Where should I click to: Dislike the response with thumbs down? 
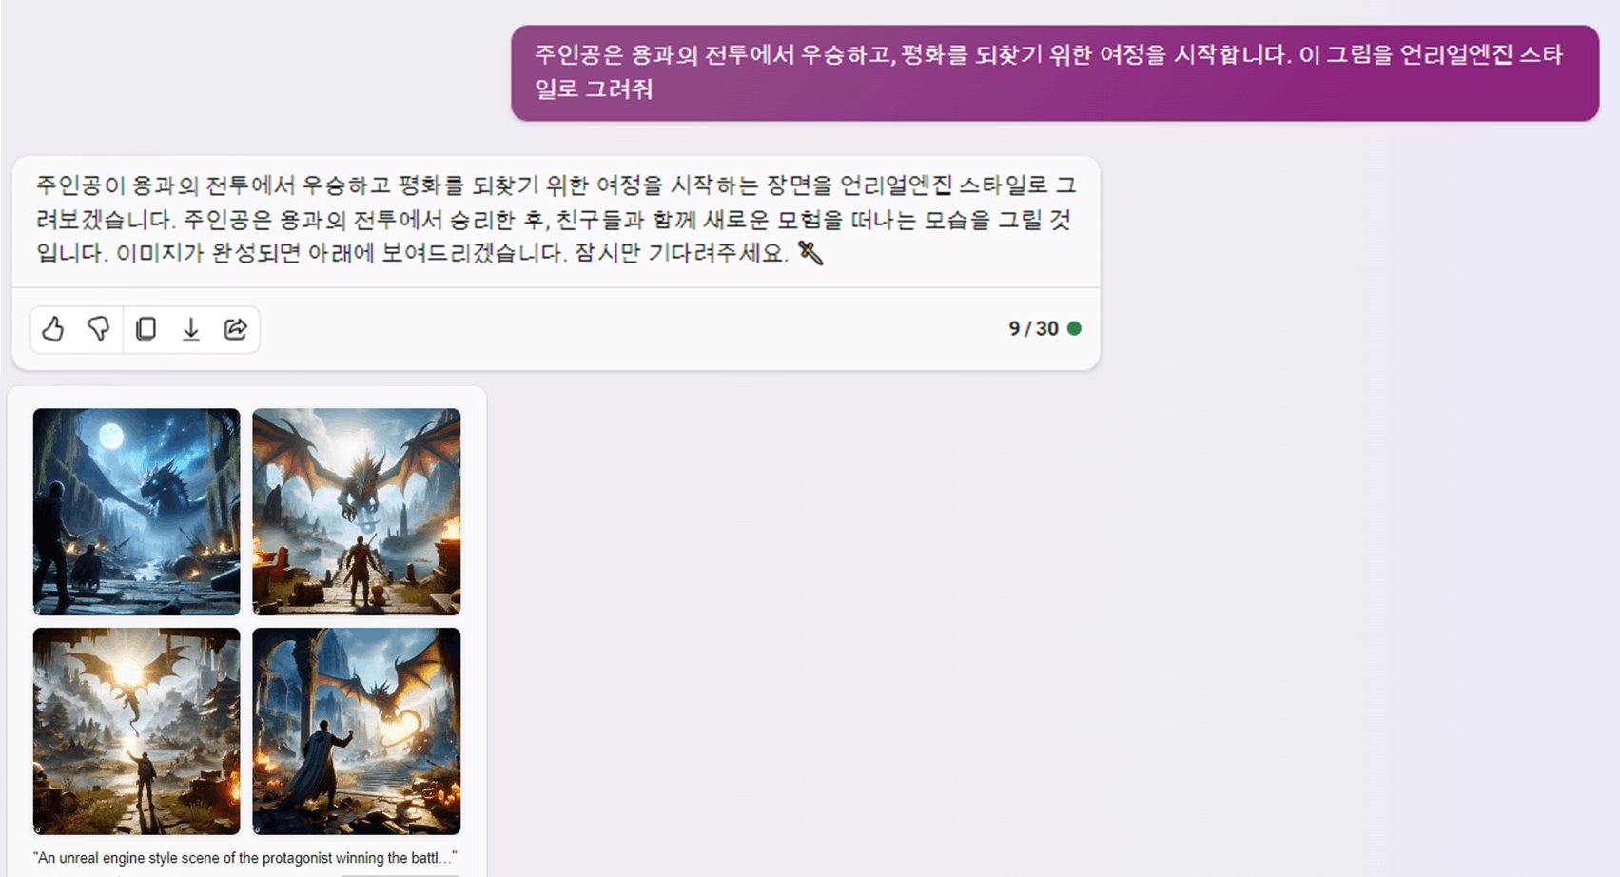(99, 329)
